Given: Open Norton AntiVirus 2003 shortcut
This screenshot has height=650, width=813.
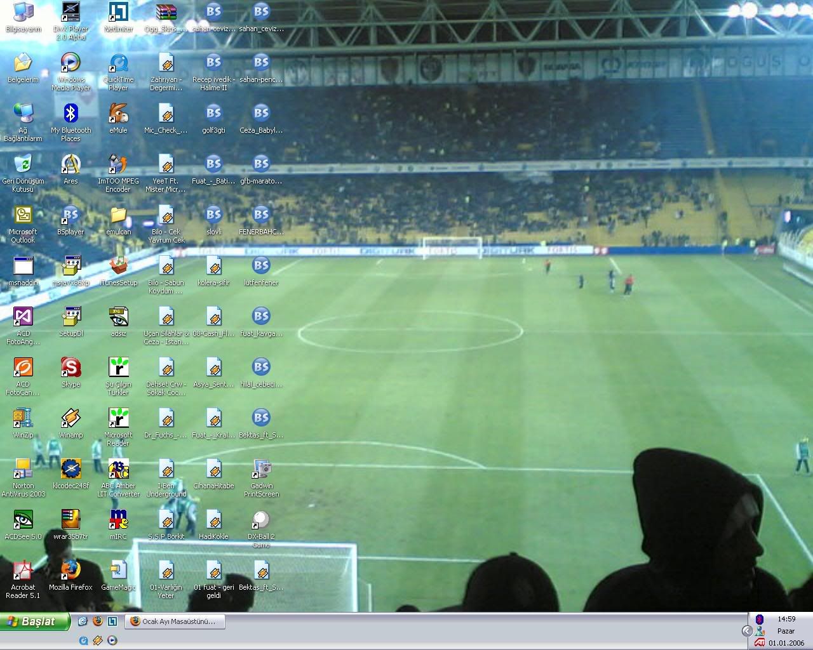Looking at the screenshot, I should click(23, 470).
